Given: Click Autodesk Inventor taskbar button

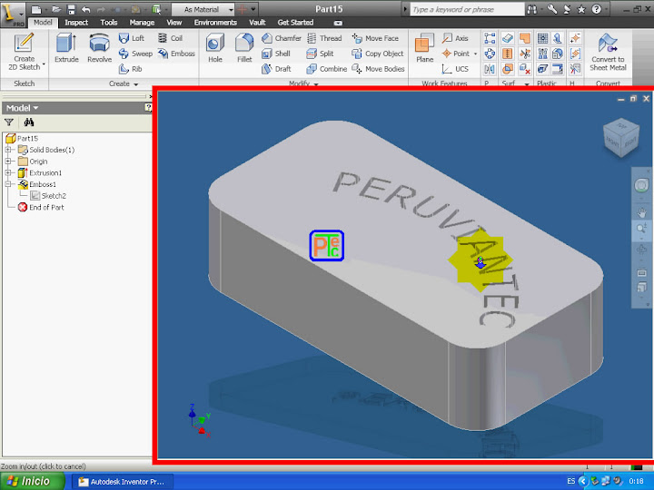Looking at the screenshot, I should click(122, 482).
